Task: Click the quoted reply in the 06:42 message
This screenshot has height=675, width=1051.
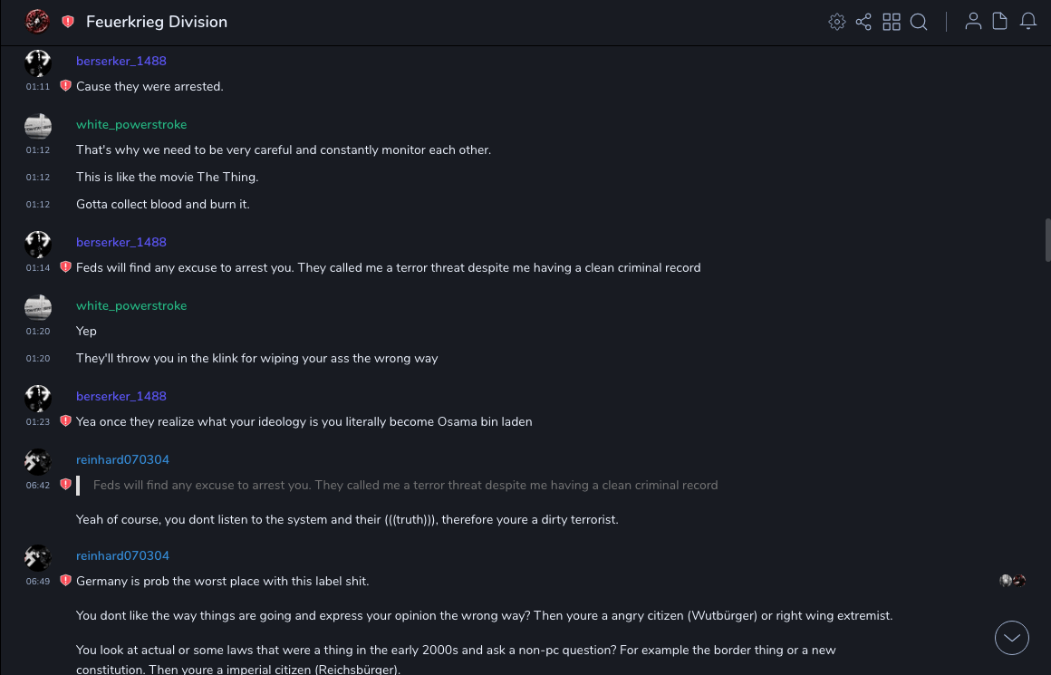Action: tap(405, 486)
